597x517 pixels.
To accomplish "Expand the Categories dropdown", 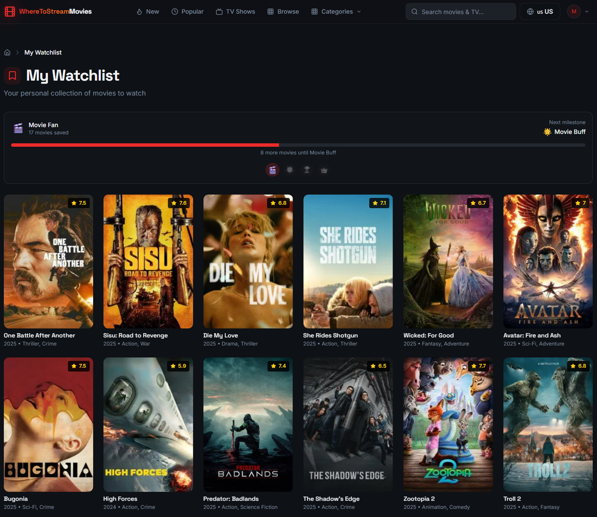I will (336, 12).
